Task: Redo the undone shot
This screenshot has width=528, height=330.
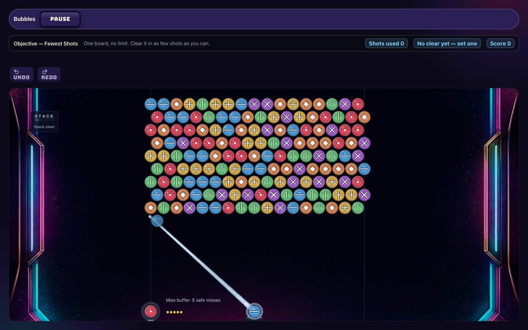Action: 49,74
